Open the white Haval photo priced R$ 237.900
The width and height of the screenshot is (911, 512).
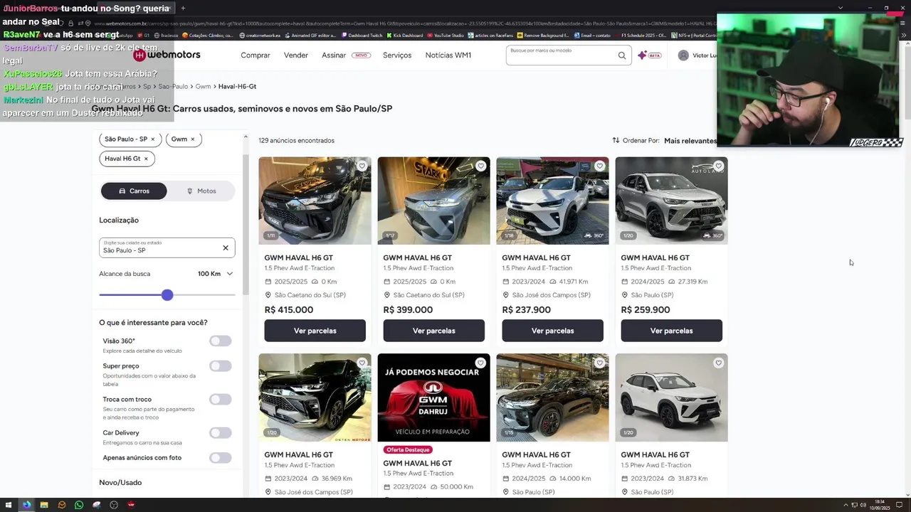point(552,201)
